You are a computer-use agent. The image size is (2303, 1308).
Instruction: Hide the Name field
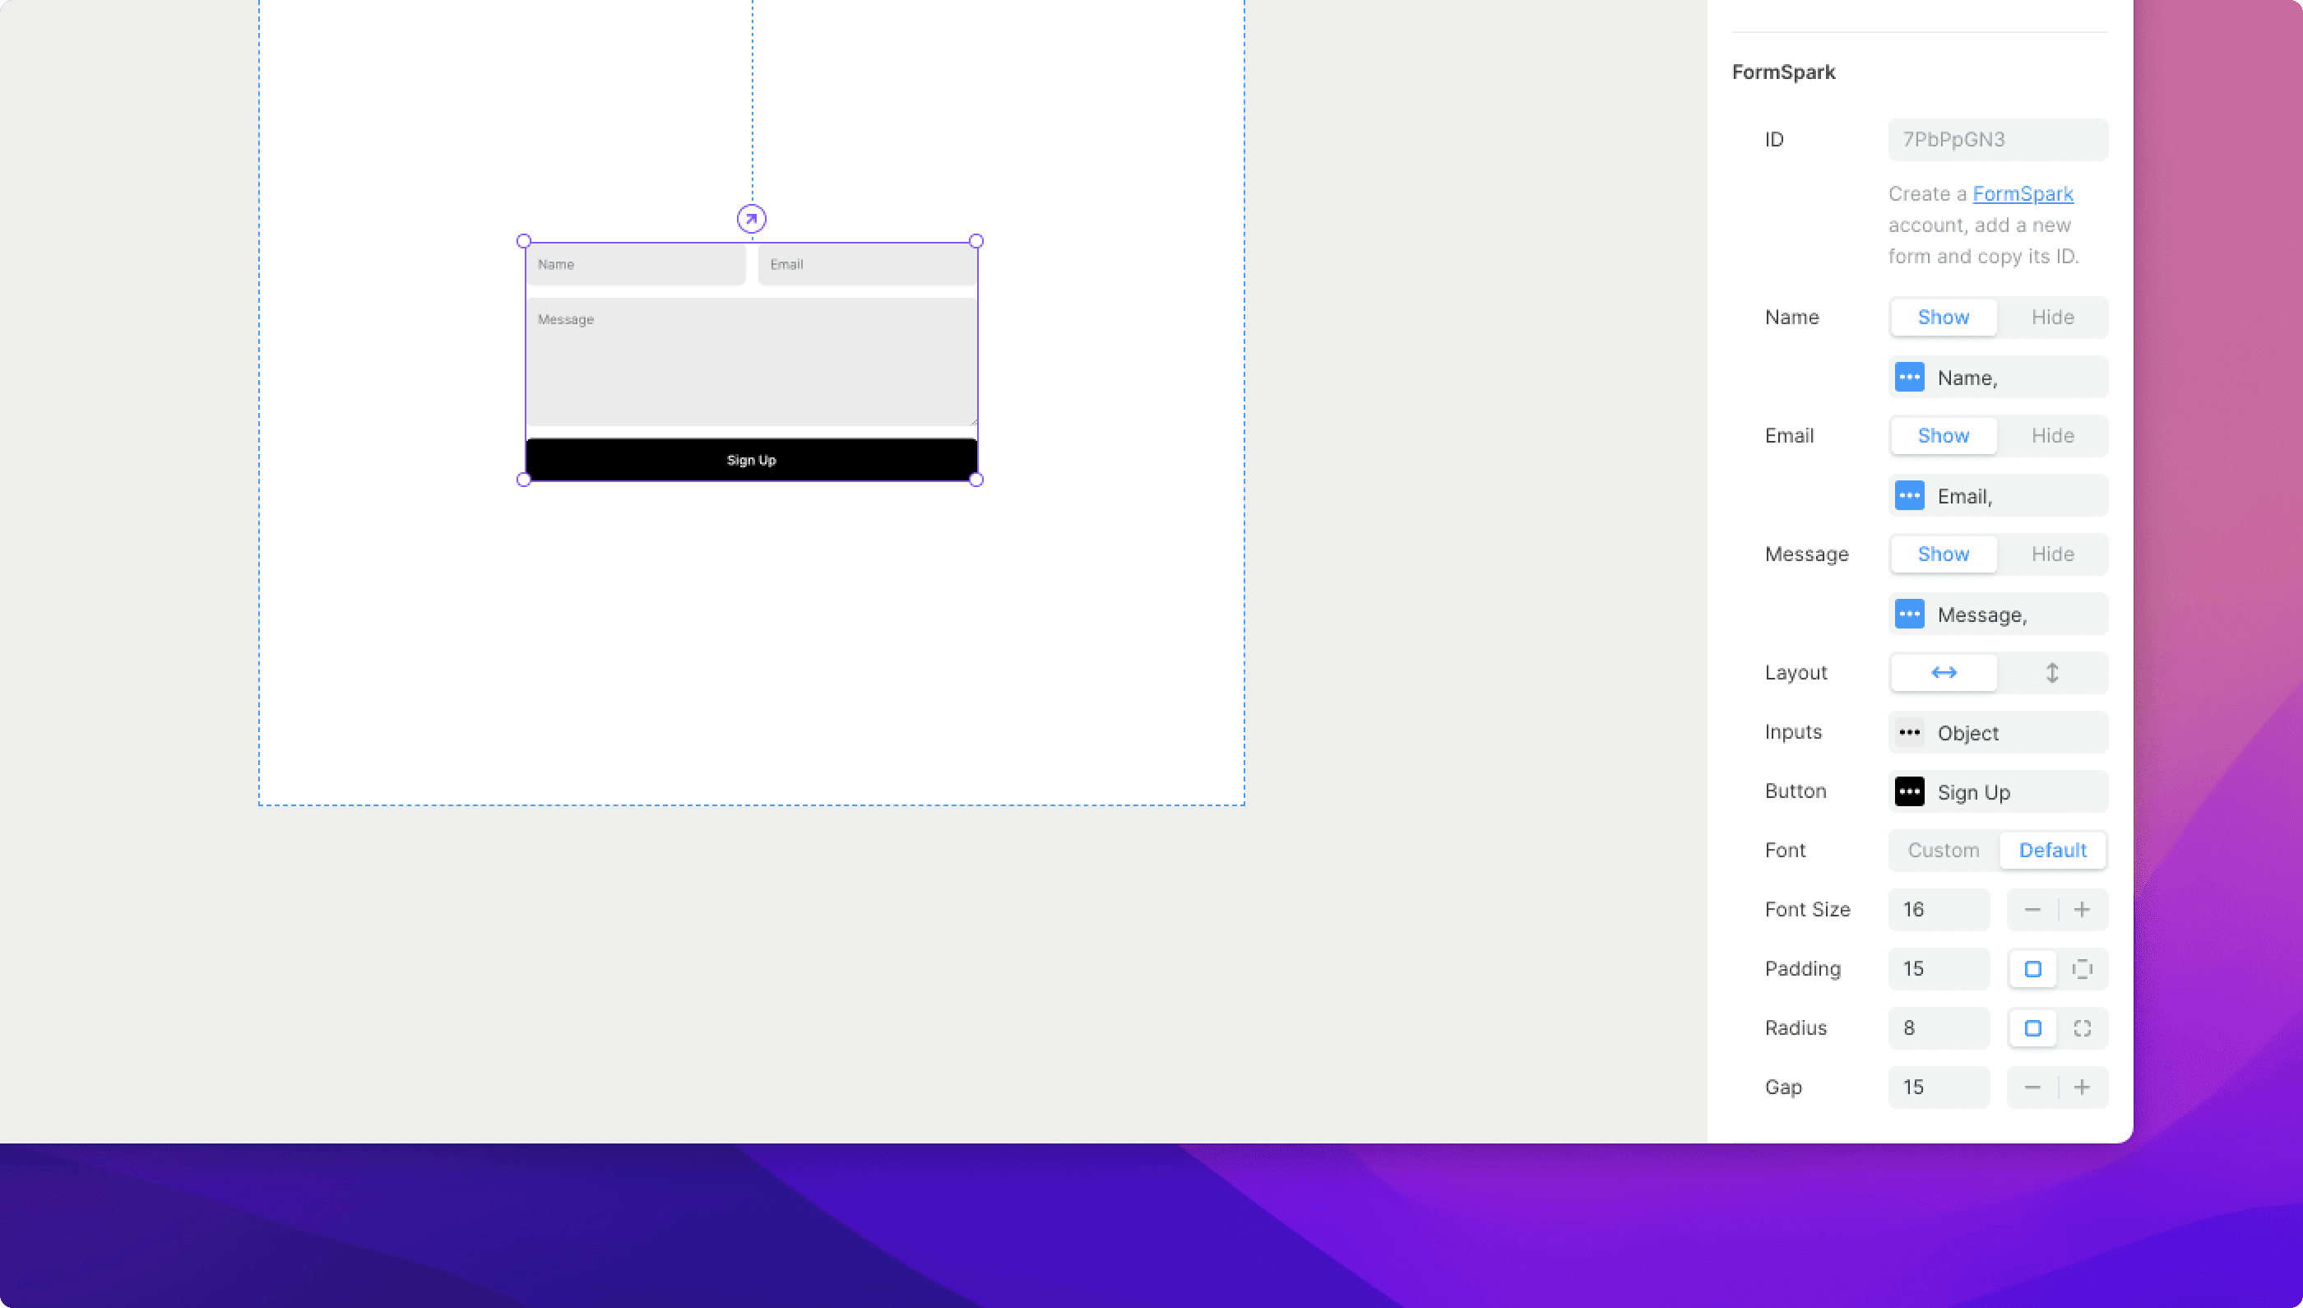pyautogui.click(x=2053, y=317)
